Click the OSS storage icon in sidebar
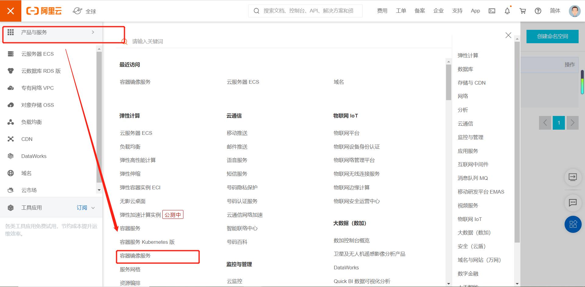The height and width of the screenshot is (287, 585). point(11,105)
